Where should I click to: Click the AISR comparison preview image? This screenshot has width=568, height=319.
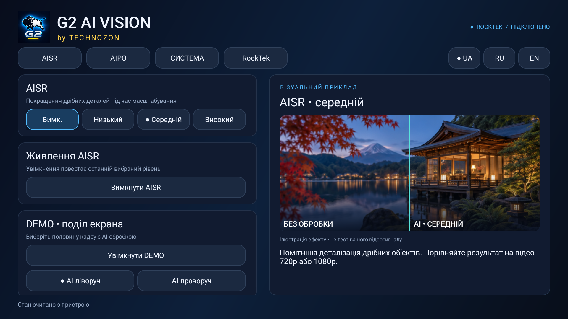point(409,173)
